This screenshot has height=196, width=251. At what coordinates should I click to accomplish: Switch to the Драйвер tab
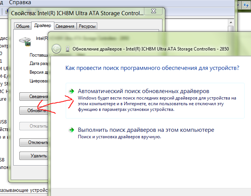(x=43, y=25)
